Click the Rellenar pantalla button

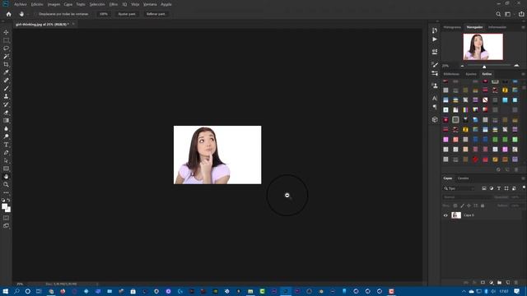156,14
